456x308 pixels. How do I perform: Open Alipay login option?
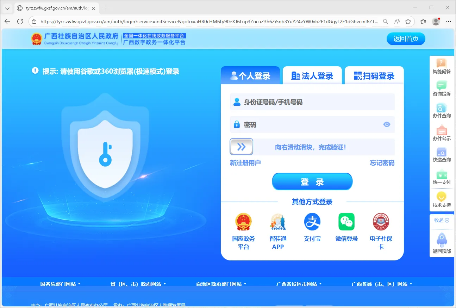(x=312, y=227)
